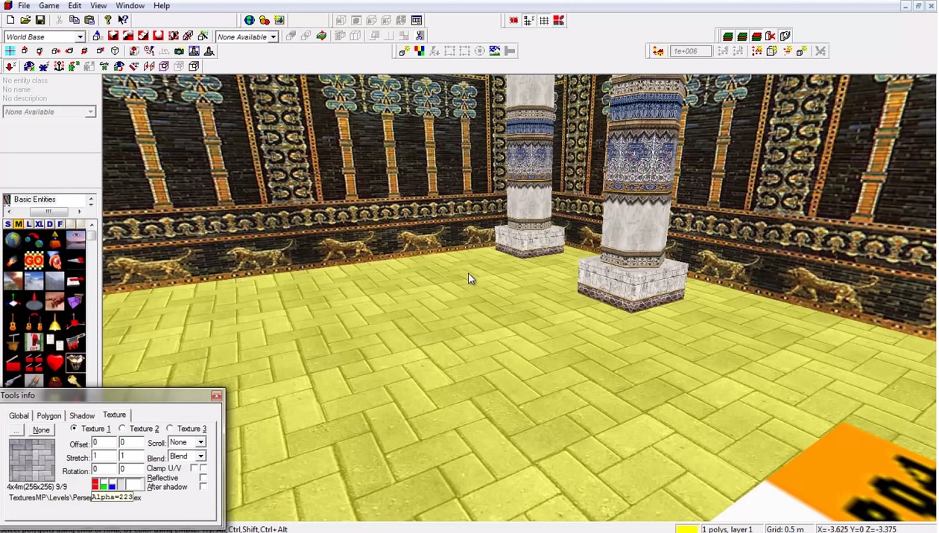Click the brick texture preview thumbnail
Image resolution: width=939 pixels, height=533 pixels.
pyautogui.click(x=32, y=460)
